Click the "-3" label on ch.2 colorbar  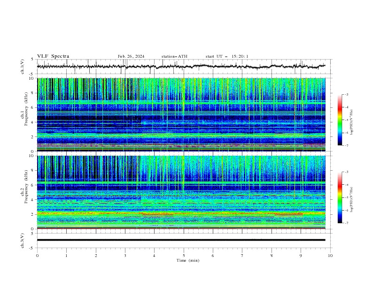pyautogui.click(x=347, y=172)
